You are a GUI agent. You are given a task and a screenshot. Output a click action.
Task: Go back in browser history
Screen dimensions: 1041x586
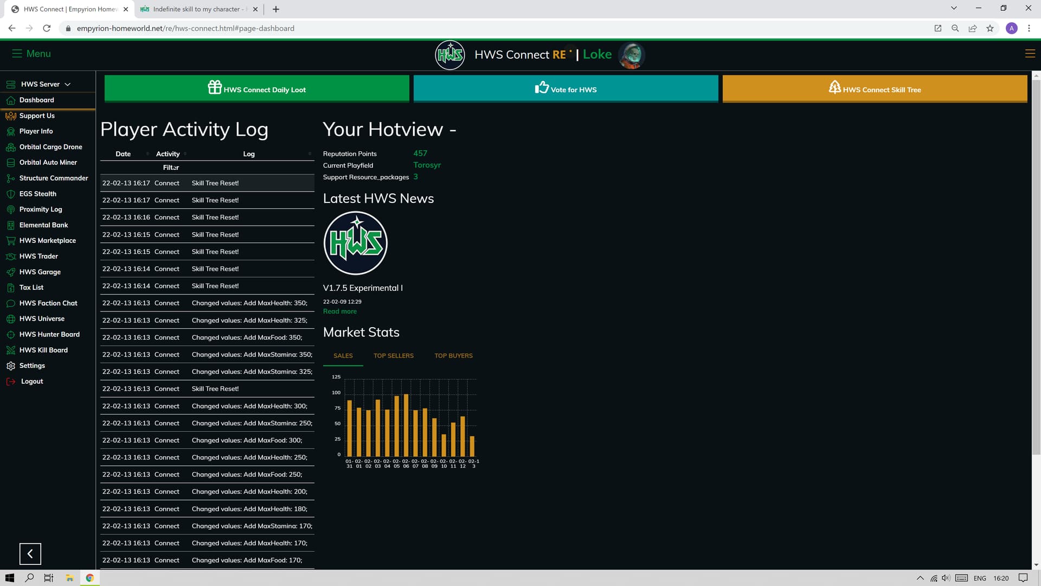(x=12, y=28)
